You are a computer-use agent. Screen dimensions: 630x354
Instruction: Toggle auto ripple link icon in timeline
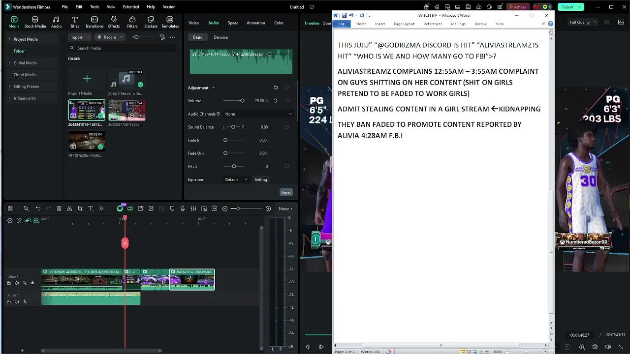coord(28,220)
